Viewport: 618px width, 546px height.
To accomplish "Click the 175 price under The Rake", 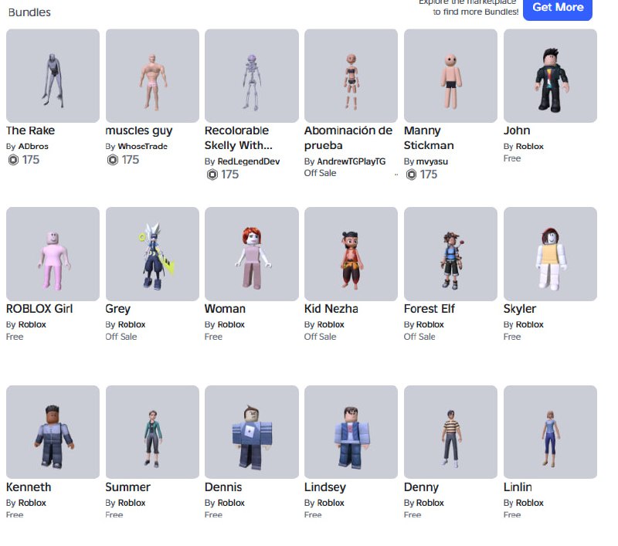I will click(x=31, y=160).
